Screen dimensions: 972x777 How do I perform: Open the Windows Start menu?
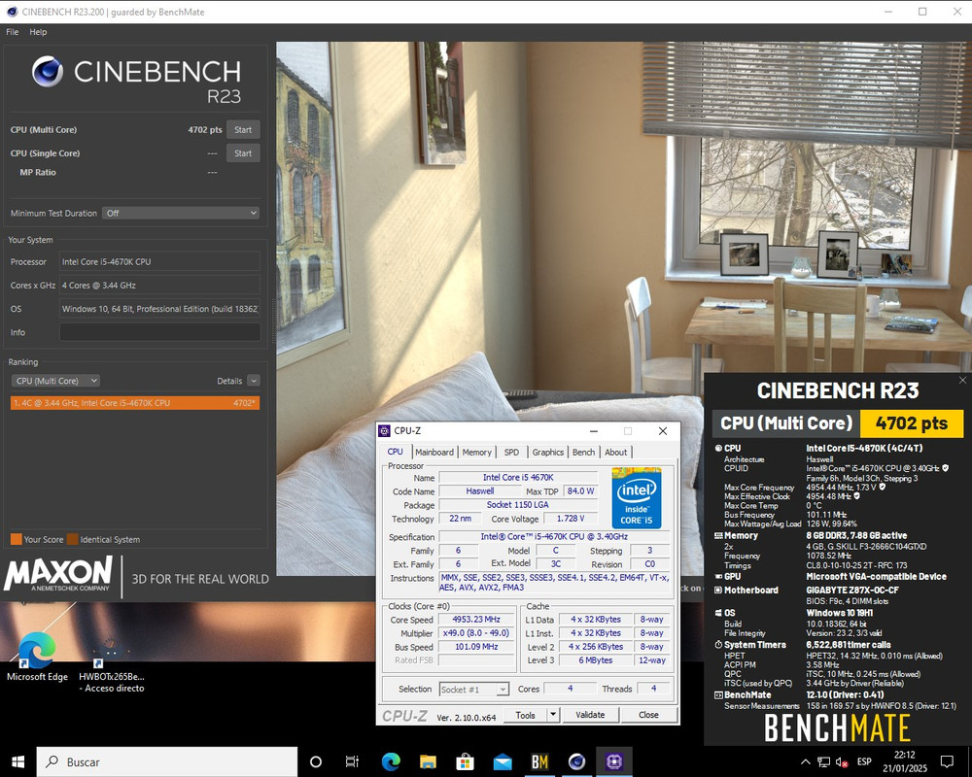(17, 761)
